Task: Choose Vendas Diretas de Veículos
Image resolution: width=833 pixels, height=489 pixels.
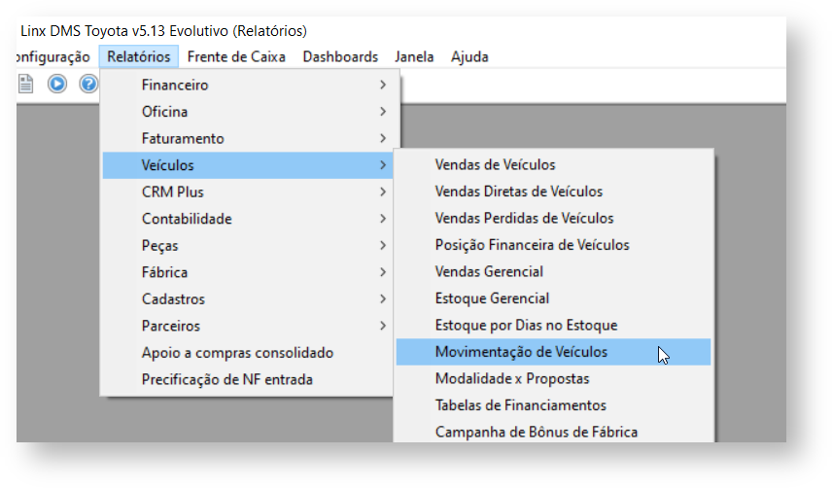Action: click(518, 192)
